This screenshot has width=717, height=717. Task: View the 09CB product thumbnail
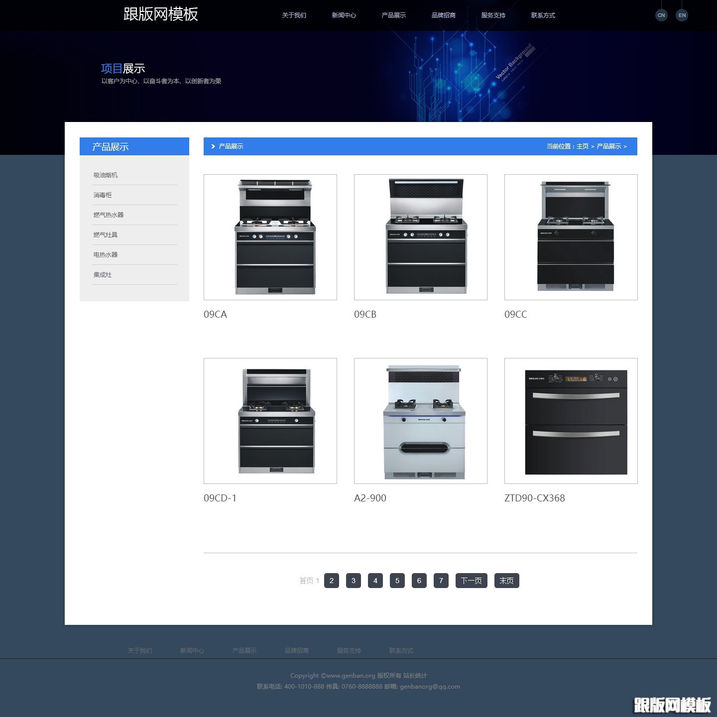click(421, 237)
